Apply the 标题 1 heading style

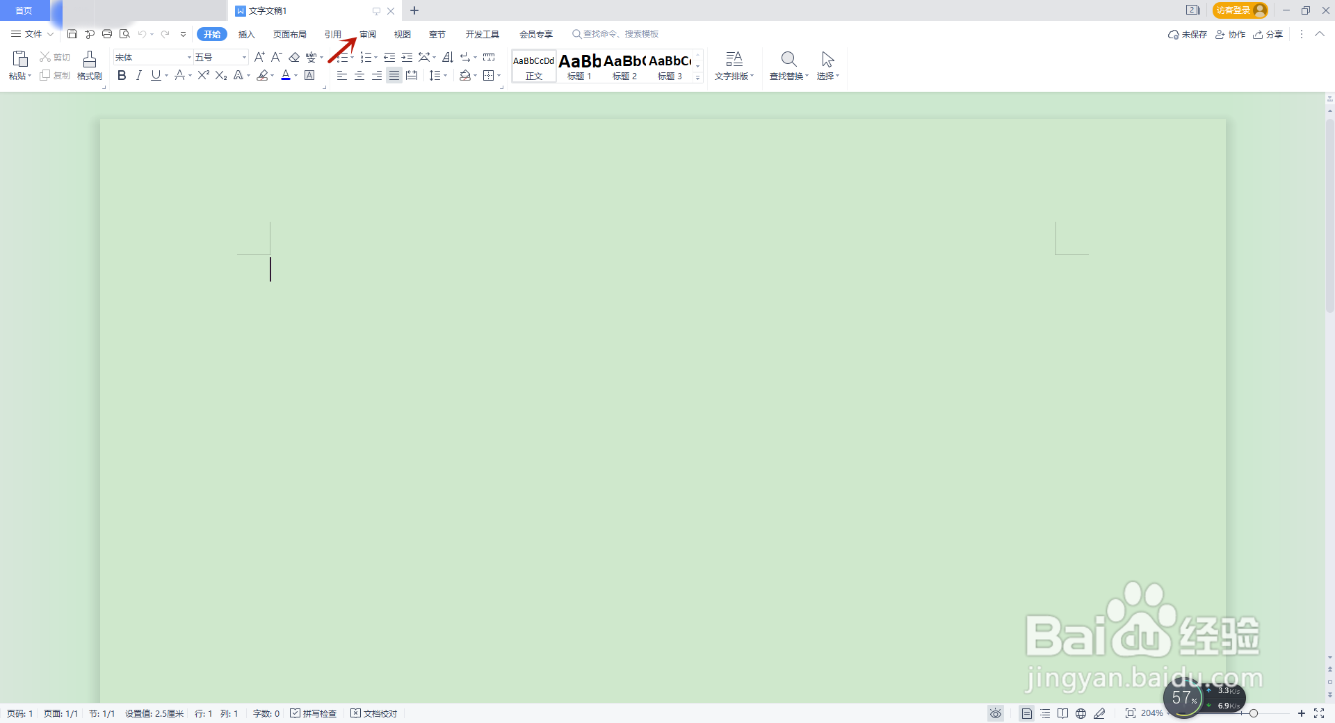coord(579,66)
